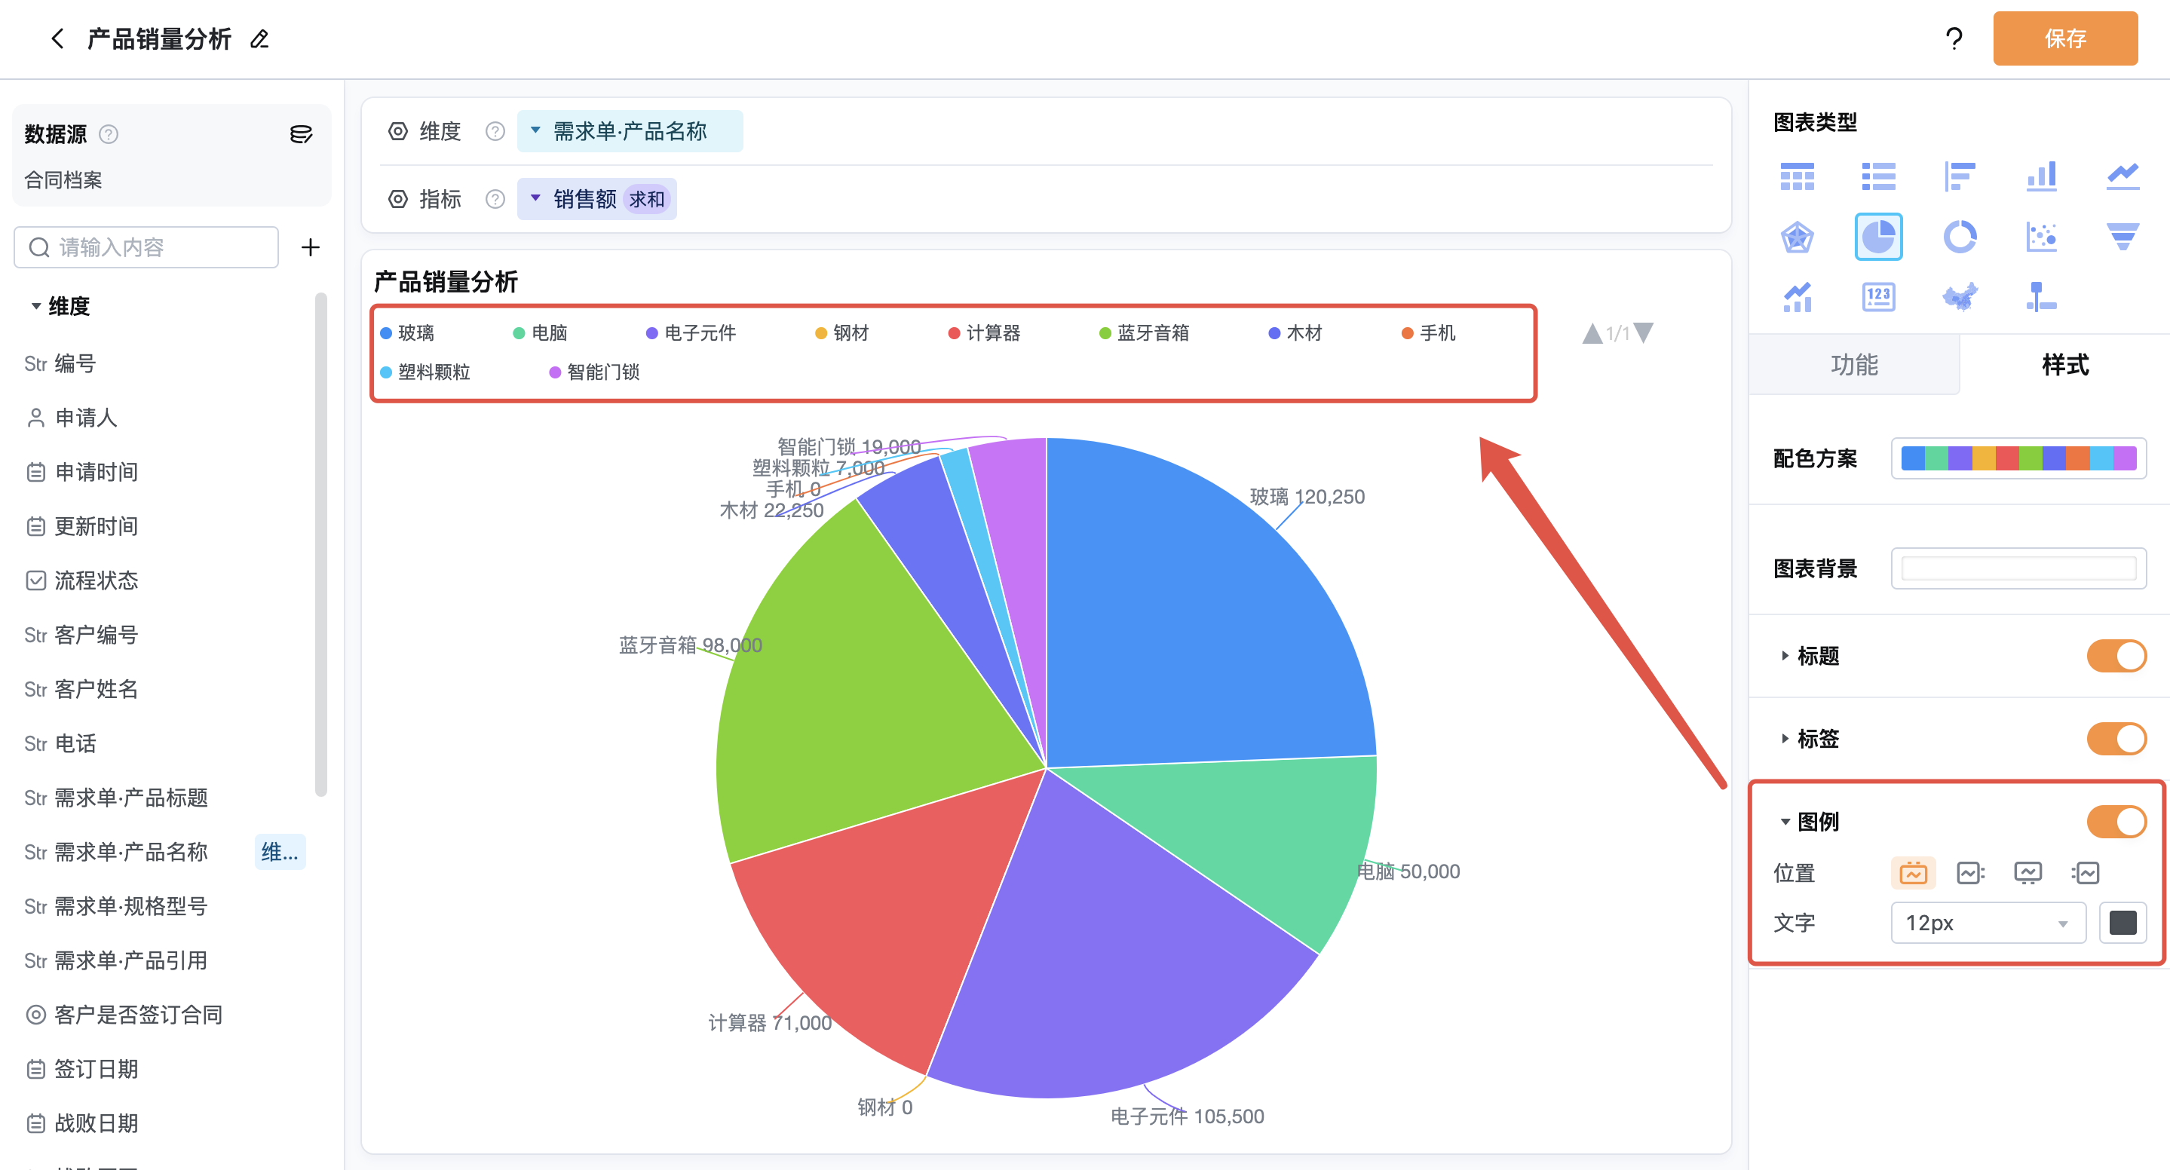This screenshot has height=1170, width=2170.
Task: Click the help icon beside 数据源
Action: click(109, 134)
